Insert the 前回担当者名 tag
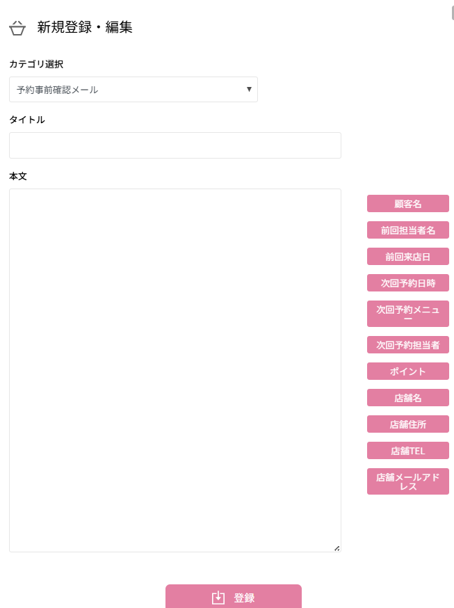The width and height of the screenshot is (454, 608). pyautogui.click(x=407, y=230)
